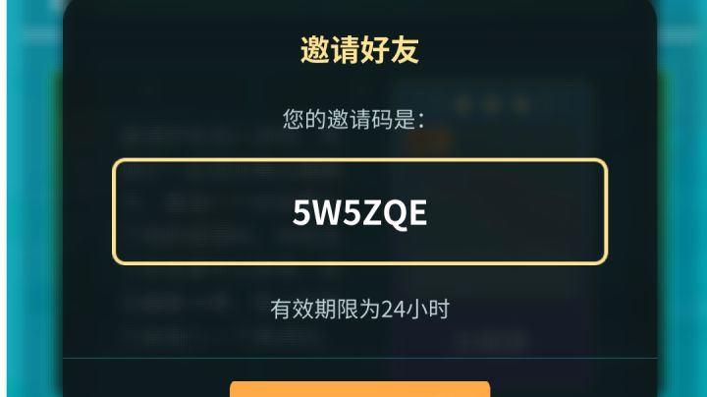Click the letters ZQ in the invite code

point(385,213)
